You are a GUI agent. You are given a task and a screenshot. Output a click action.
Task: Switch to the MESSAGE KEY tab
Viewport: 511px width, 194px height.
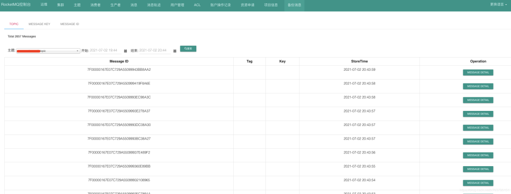click(39, 24)
